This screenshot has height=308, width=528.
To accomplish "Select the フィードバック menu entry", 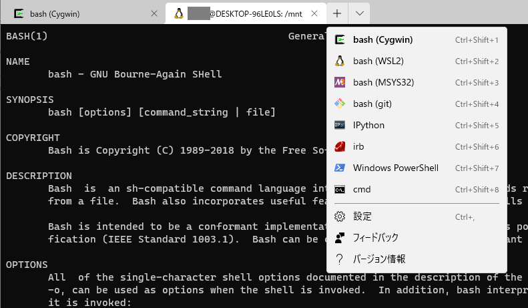I will [417, 238].
